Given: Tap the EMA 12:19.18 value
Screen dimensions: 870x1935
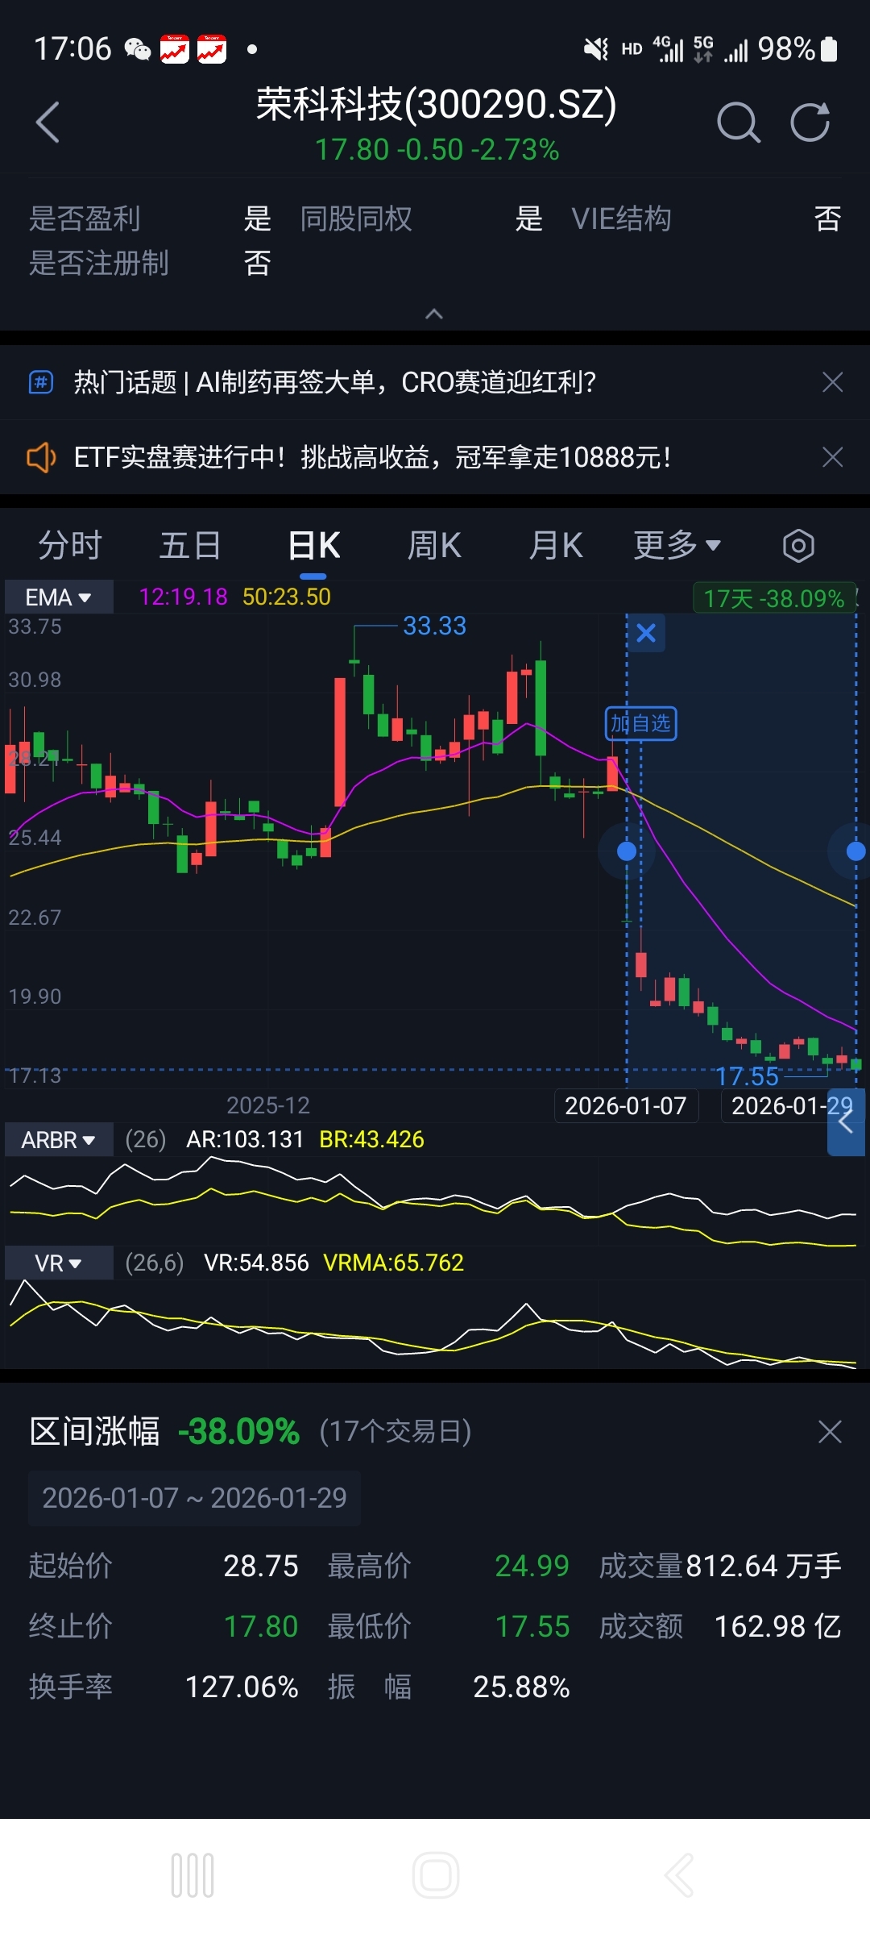Looking at the screenshot, I should pyautogui.click(x=184, y=597).
